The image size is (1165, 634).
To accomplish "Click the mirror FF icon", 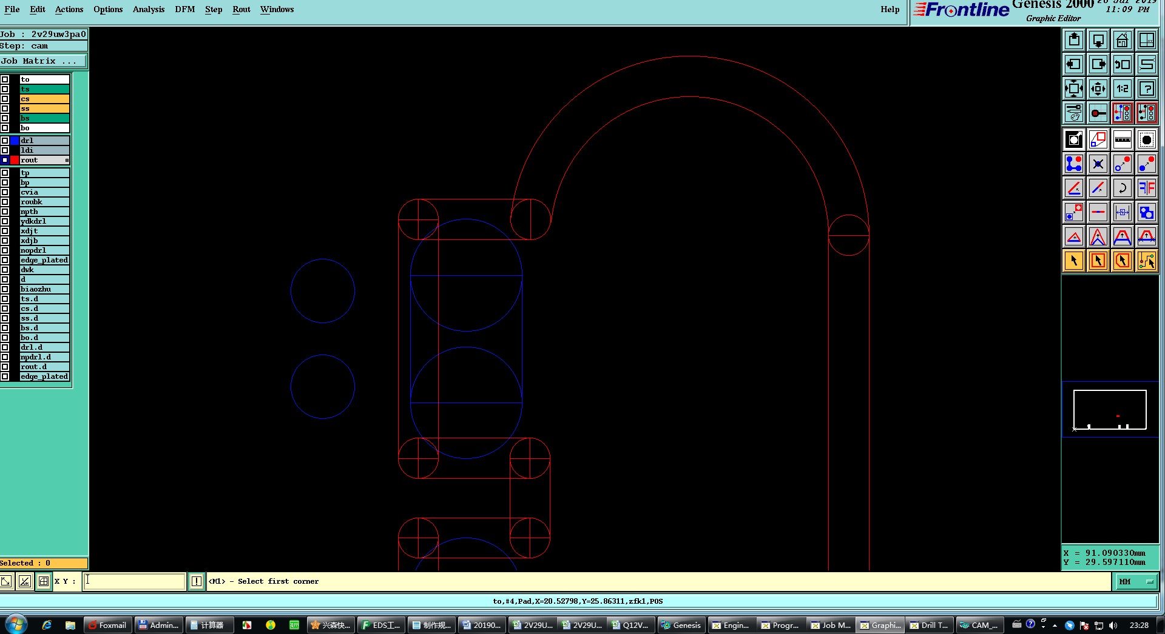I will tap(1147, 189).
